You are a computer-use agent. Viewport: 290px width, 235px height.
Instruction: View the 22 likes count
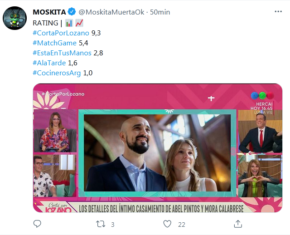tap(182, 225)
